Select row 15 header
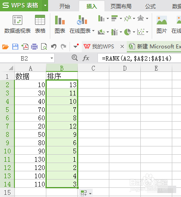 click(7, 192)
